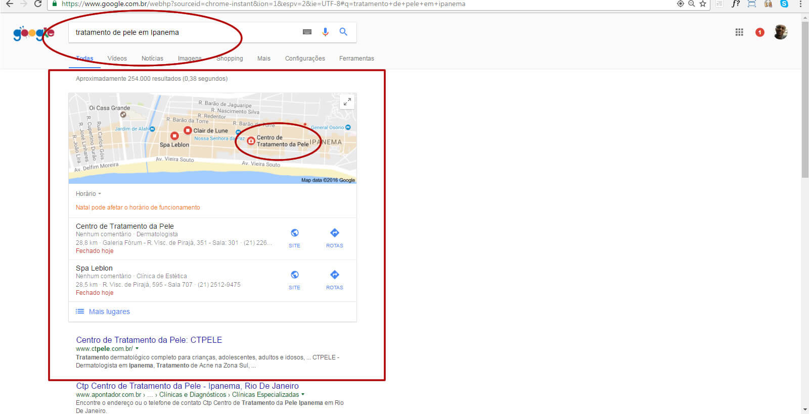Viewport: 809px width, 414px height.
Task: Open Mais lugares list
Action: coord(109,312)
